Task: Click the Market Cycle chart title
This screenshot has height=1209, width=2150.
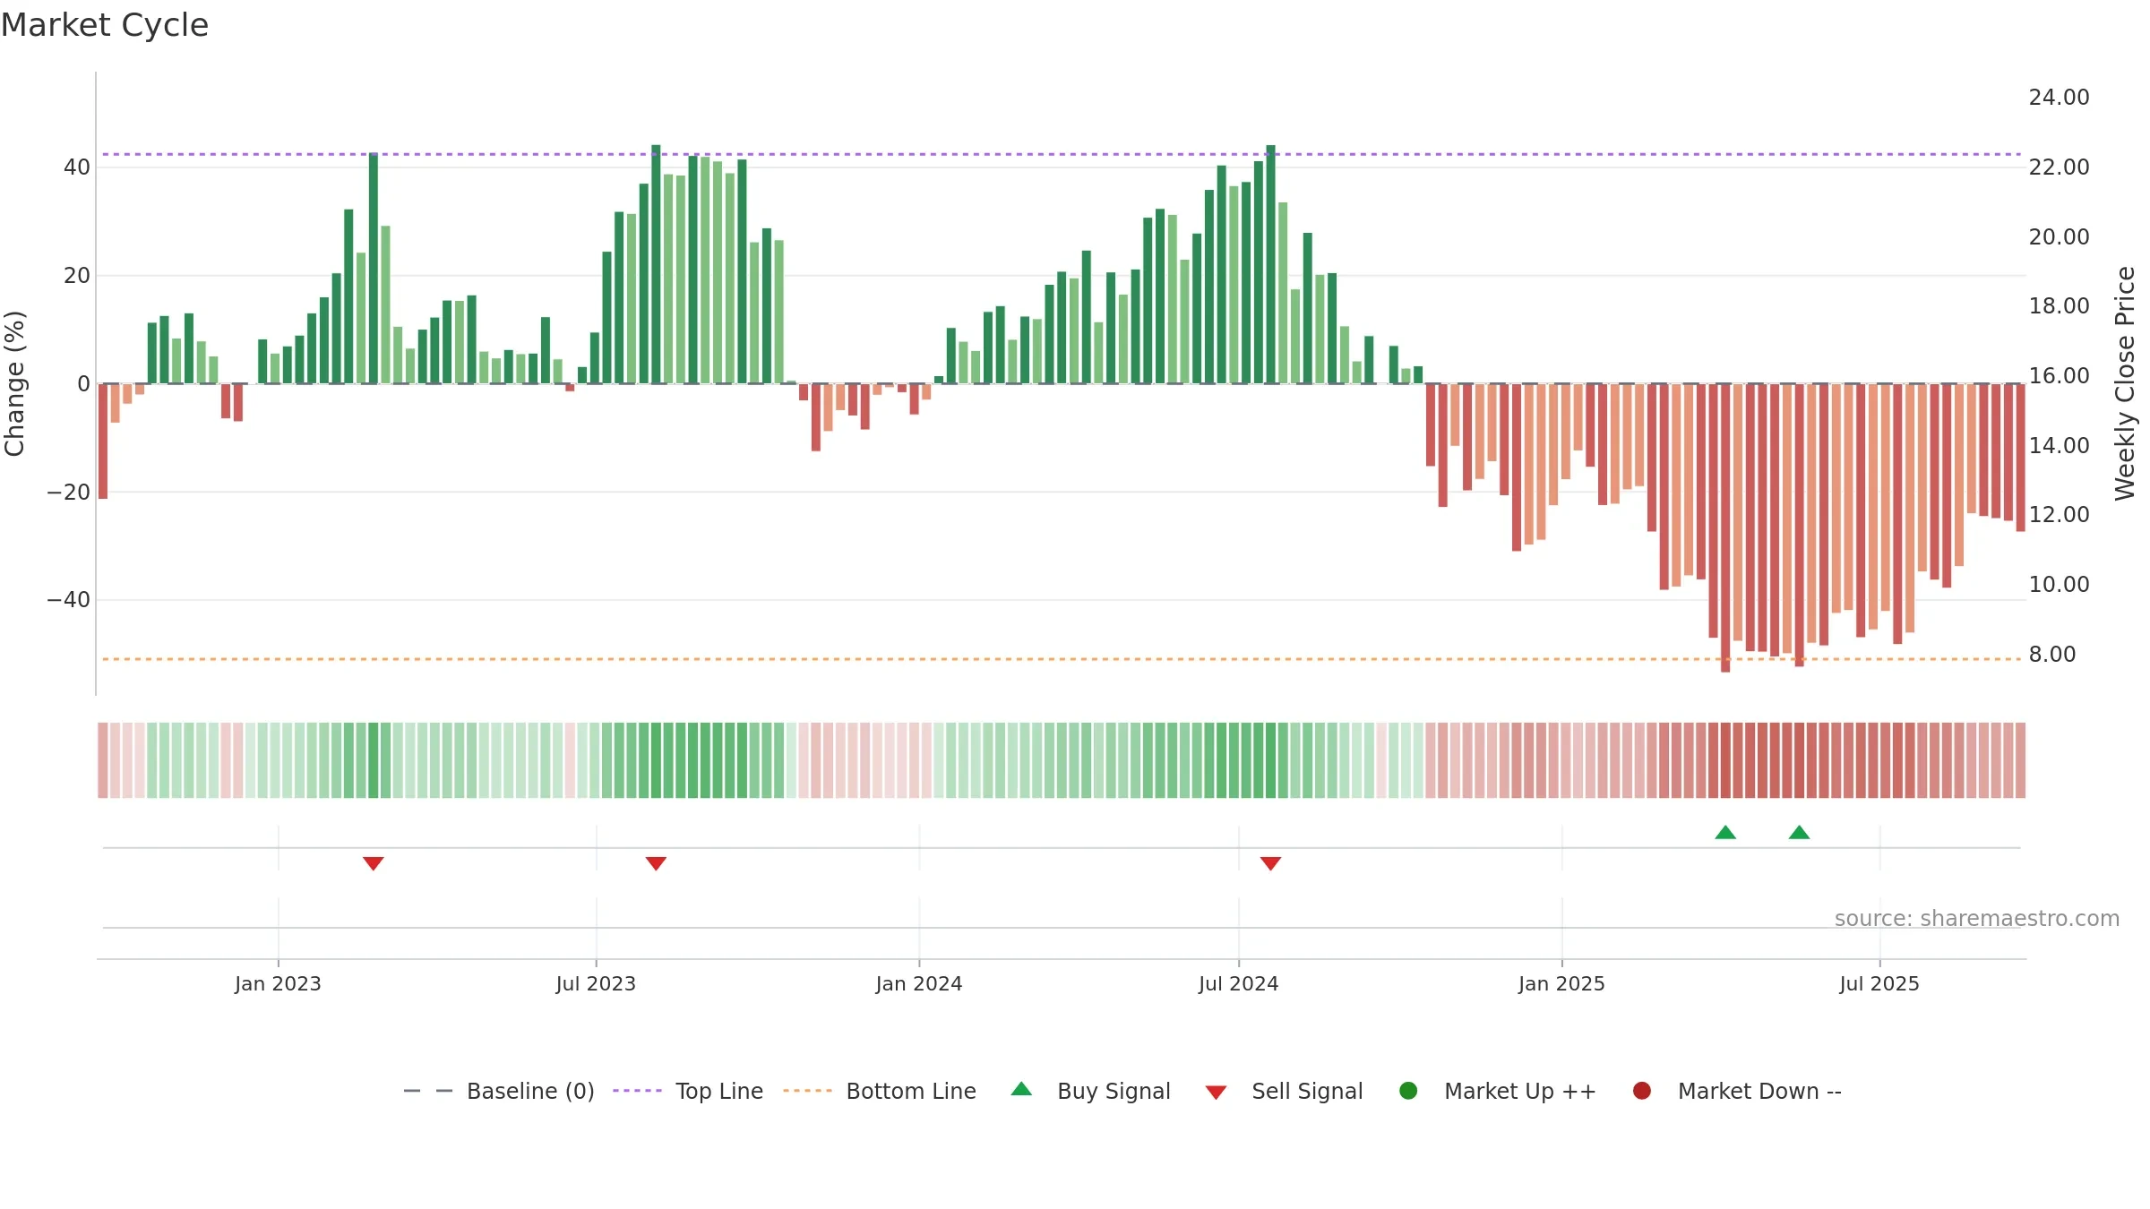Action: pyautogui.click(x=105, y=25)
